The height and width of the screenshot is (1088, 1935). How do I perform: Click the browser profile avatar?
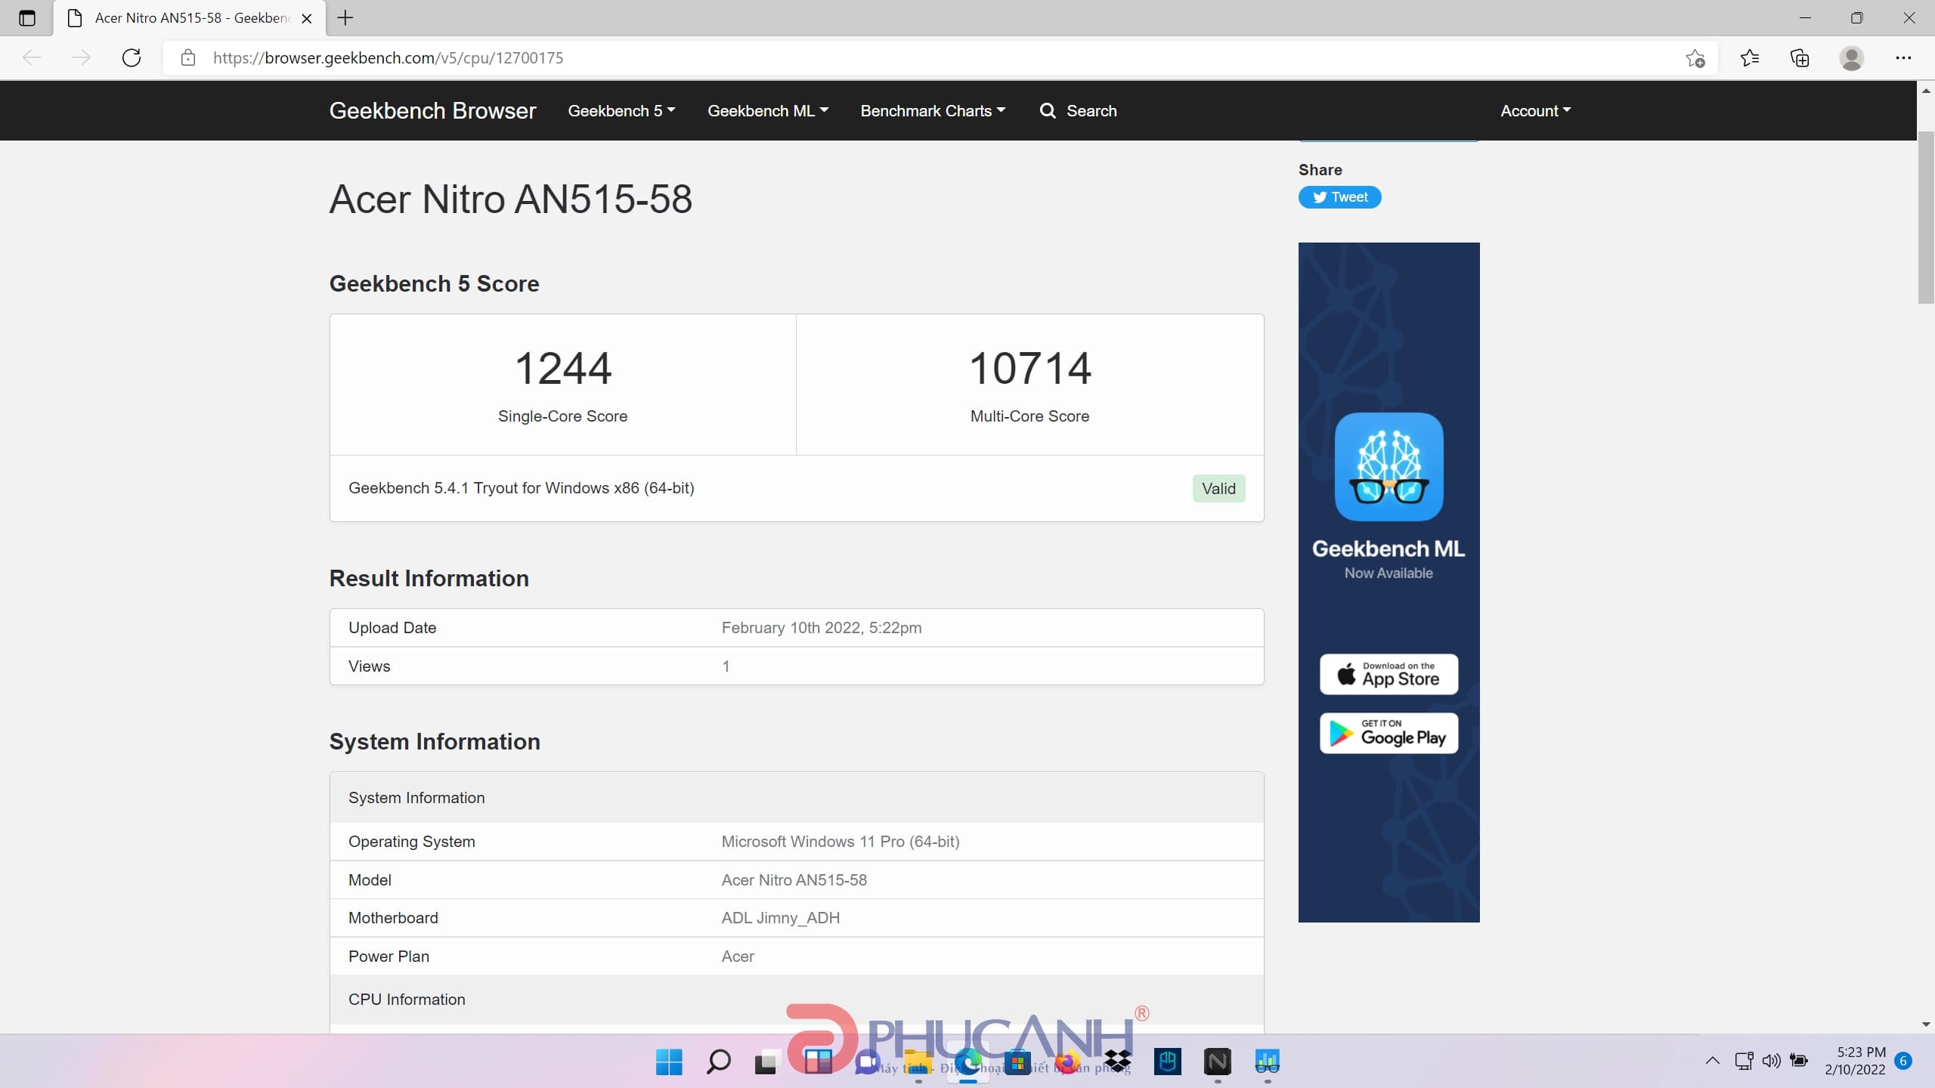point(1851,58)
